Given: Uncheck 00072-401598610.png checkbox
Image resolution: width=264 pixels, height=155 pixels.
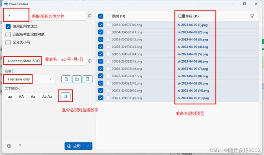Looking at the screenshot, I should click(x=101, y=91).
